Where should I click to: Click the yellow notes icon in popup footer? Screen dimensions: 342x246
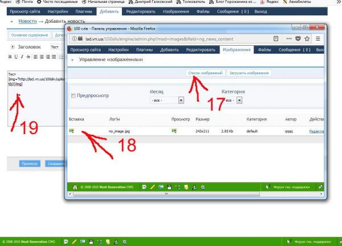click(x=186, y=187)
